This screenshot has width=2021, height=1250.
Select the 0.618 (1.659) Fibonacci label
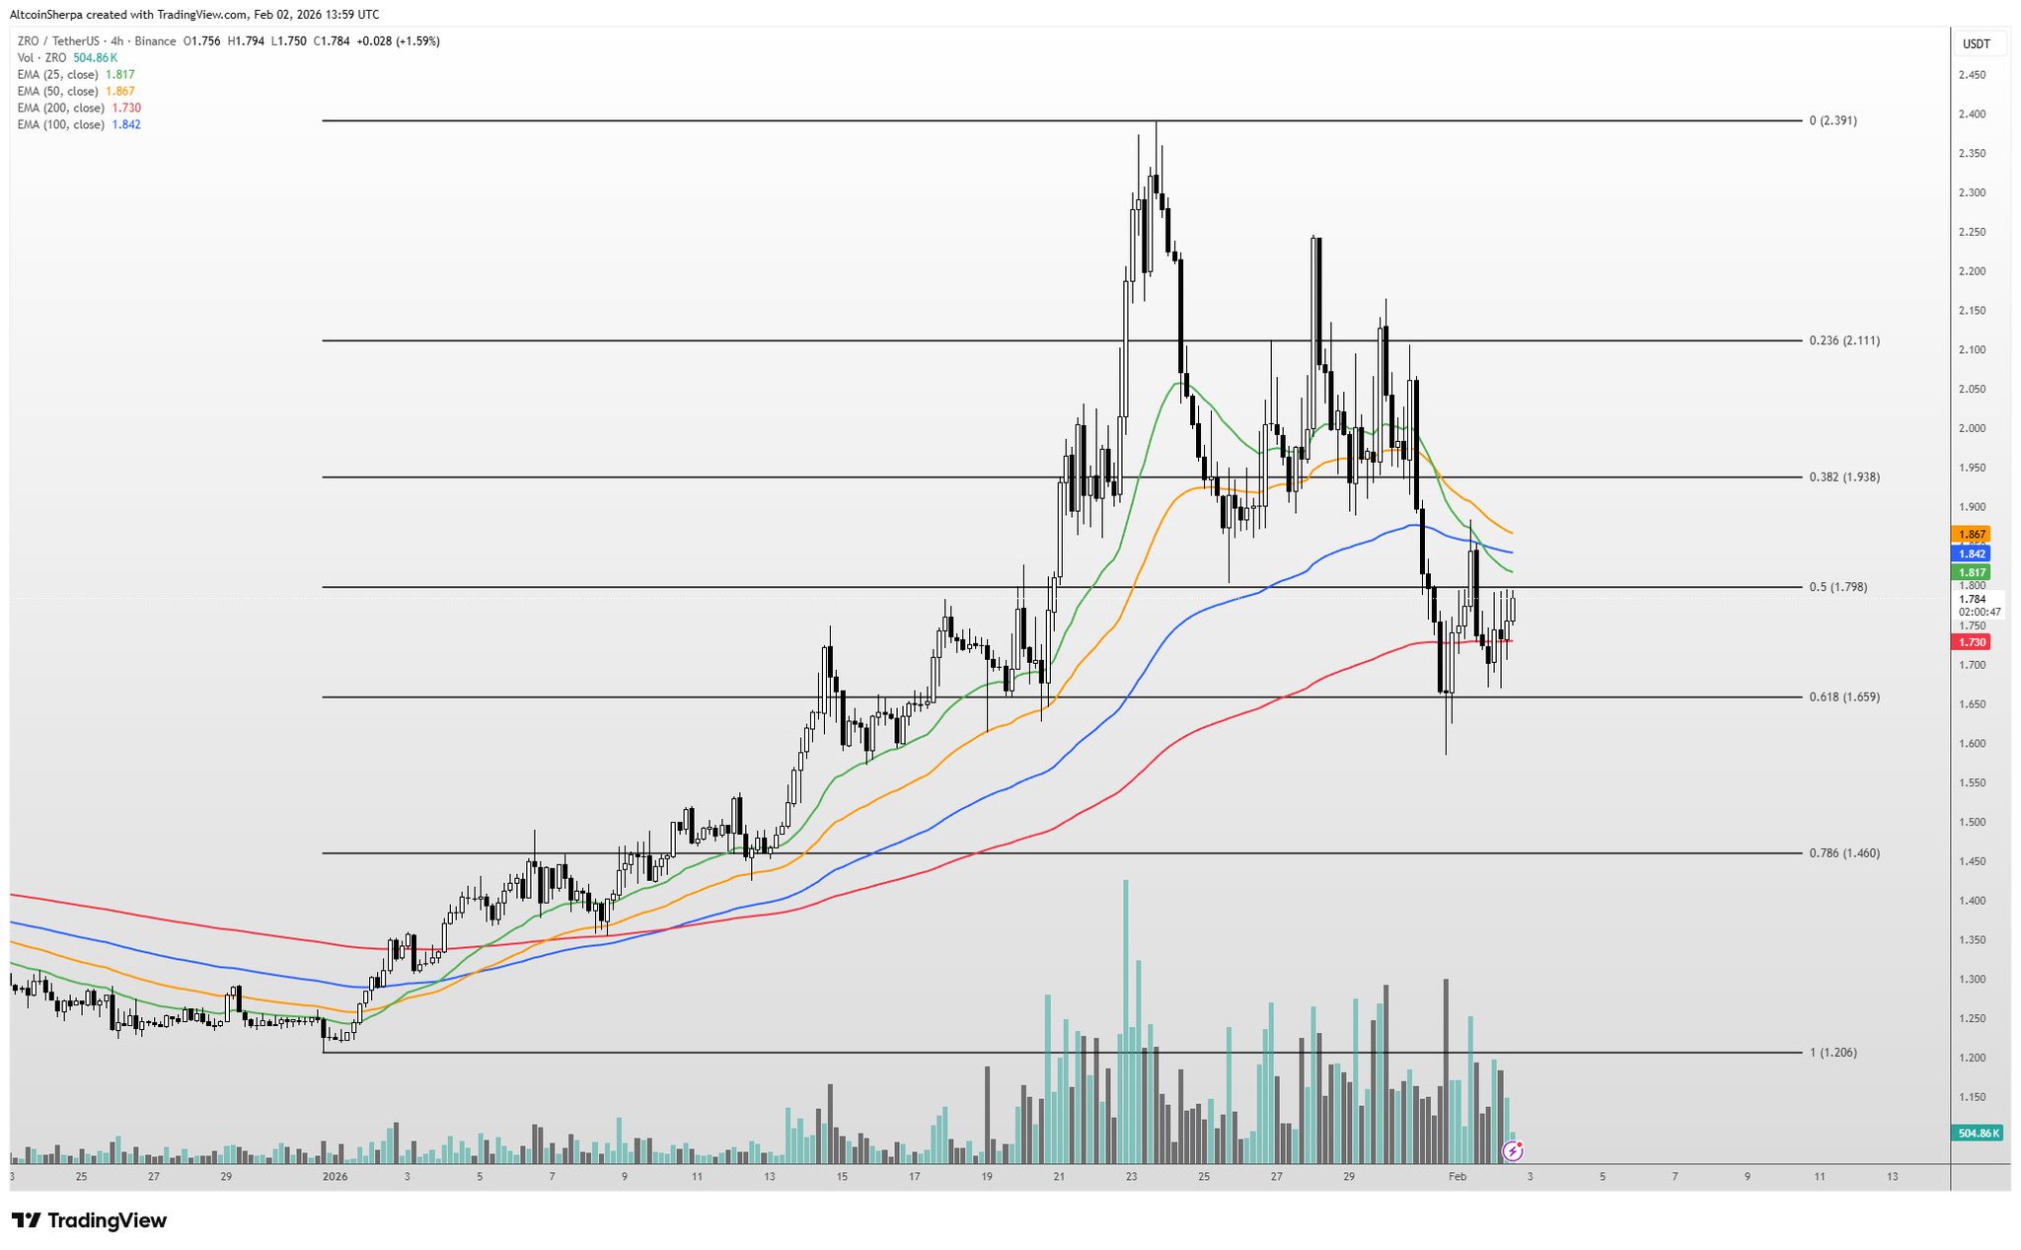[1843, 698]
